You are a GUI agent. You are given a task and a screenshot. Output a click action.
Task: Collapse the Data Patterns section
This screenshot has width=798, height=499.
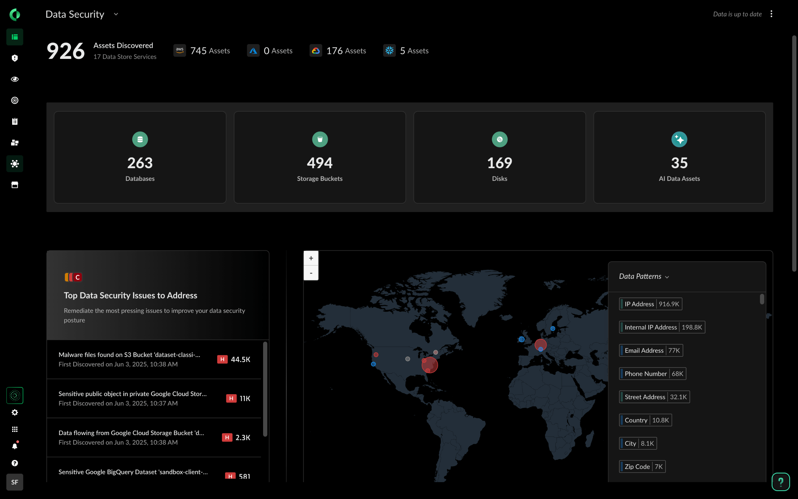coord(667,277)
